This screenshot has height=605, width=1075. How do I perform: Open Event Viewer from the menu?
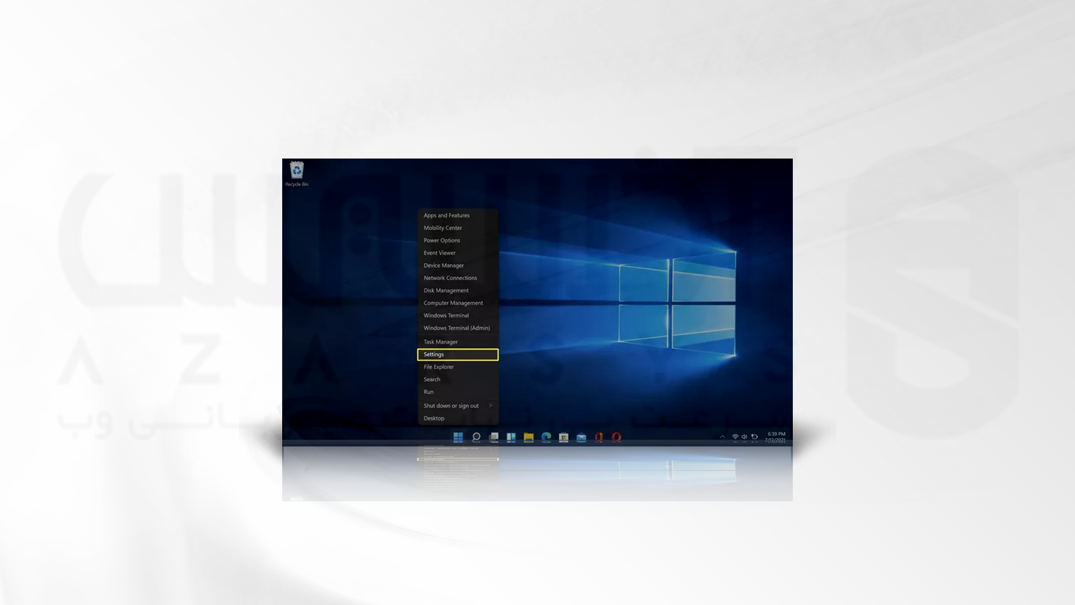coord(458,253)
